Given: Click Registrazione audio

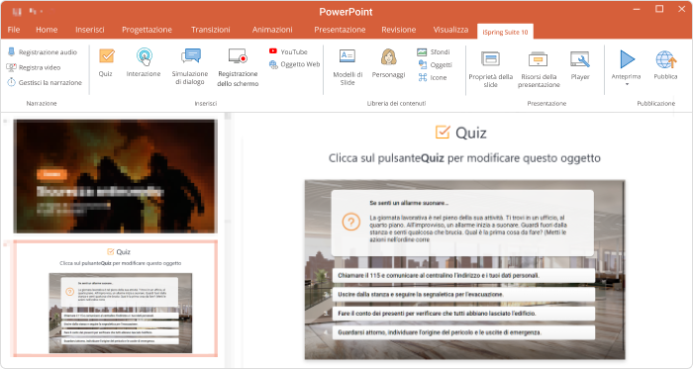Looking at the screenshot, I should [43, 52].
